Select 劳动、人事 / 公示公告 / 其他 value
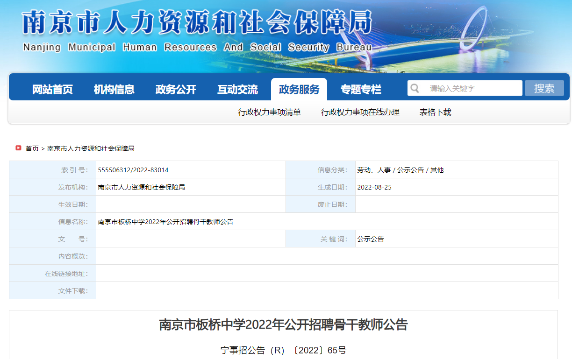The image size is (572, 359). tap(400, 170)
